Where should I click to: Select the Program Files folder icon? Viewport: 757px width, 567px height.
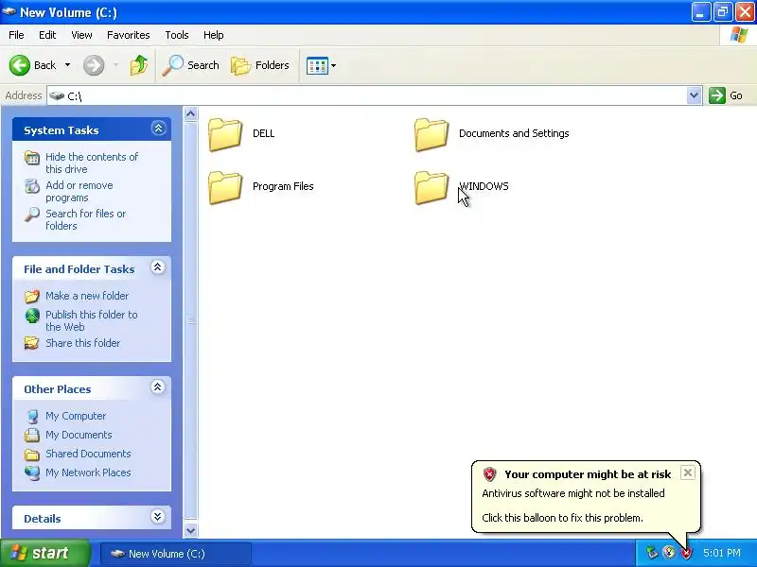(x=225, y=187)
